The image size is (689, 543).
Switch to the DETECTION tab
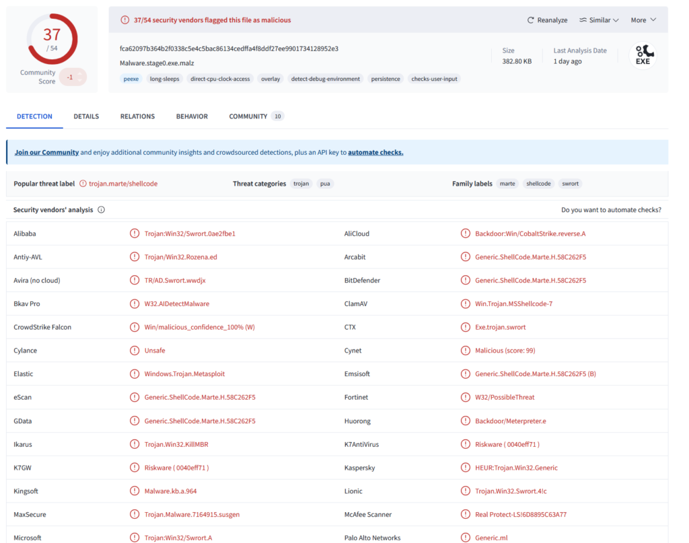(x=34, y=116)
